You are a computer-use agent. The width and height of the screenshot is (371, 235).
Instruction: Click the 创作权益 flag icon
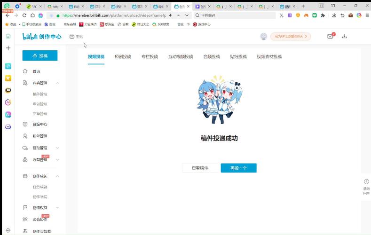tap(25, 207)
